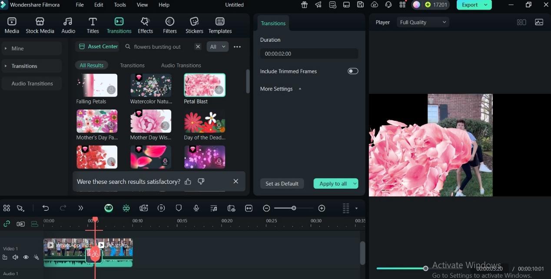This screenshot has width=551, height=279.
Task: Clear the search text with X icon
Action: tap(198, 46)
